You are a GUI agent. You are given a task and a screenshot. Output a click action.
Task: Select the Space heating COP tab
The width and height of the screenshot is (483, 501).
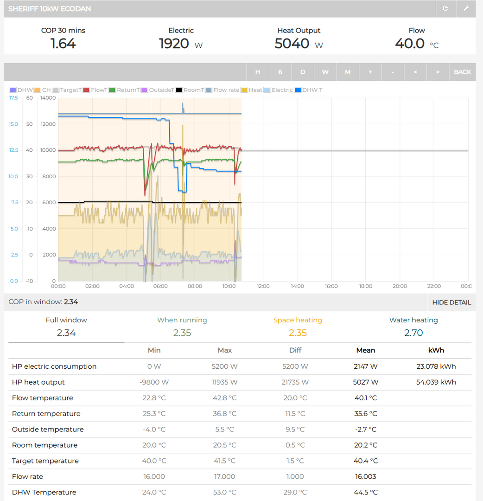pos(298,327)
